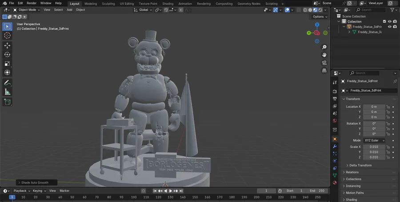The image size is (400, 202).
Task: Play the animation forward
Action: tap(171, 191)
